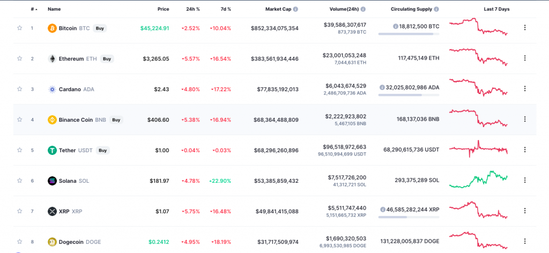This screenshot has width=549, height=253.
Task: Click info icon next to XRP circulating supply
Action: (383, 210)
